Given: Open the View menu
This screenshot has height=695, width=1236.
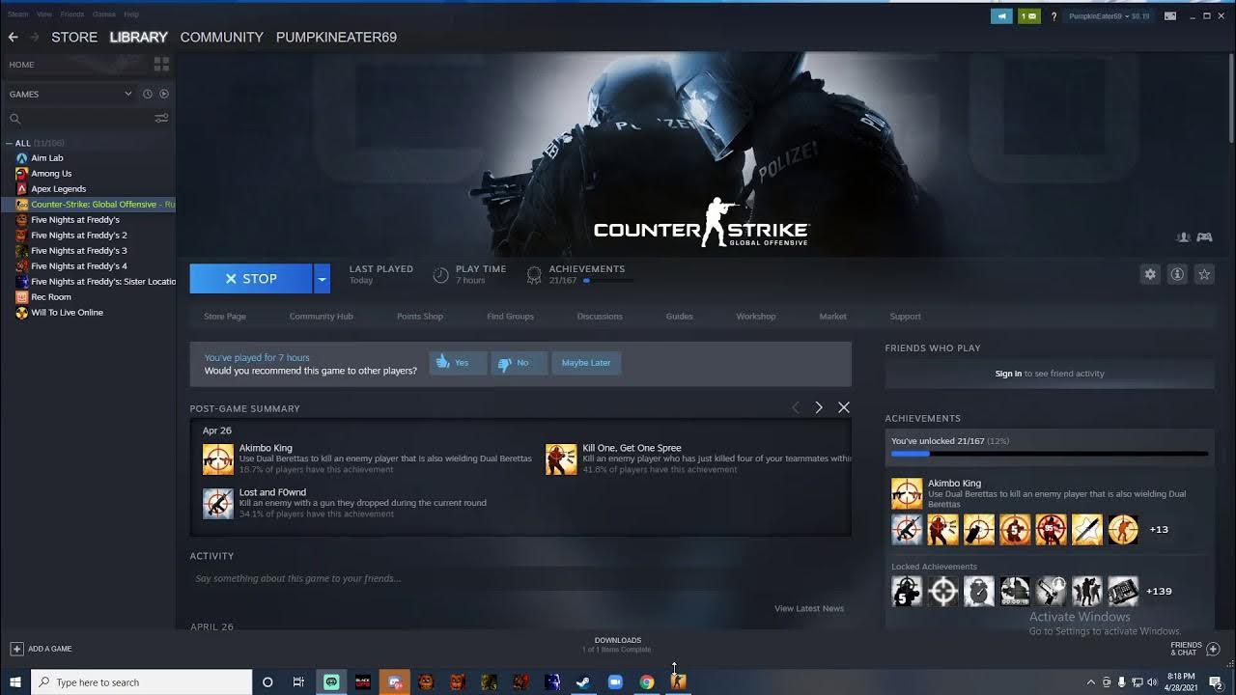Looking at the screenshot, I should [44, 14].
